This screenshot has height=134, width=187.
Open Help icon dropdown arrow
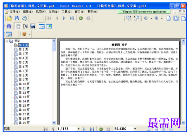click(x=30, y=34)
